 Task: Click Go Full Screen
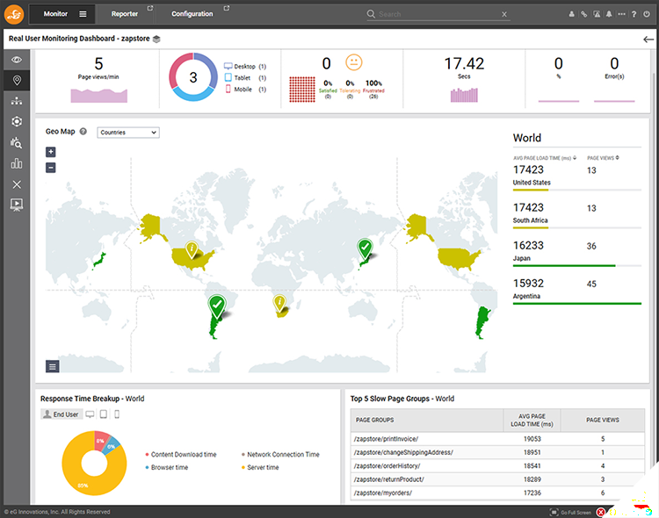[x=570, y=513]
